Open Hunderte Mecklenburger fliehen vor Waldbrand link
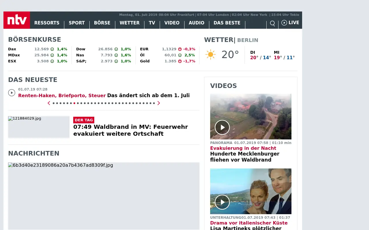Viewport: 369px width, 230px height. [245, 157]
